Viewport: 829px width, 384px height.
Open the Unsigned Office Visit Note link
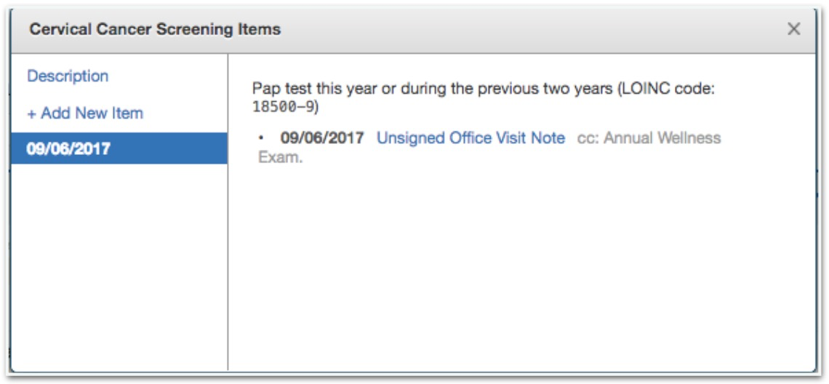pyautogui.click(x=470, y=138)
